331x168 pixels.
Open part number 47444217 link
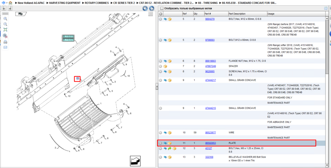coord(211,80)
